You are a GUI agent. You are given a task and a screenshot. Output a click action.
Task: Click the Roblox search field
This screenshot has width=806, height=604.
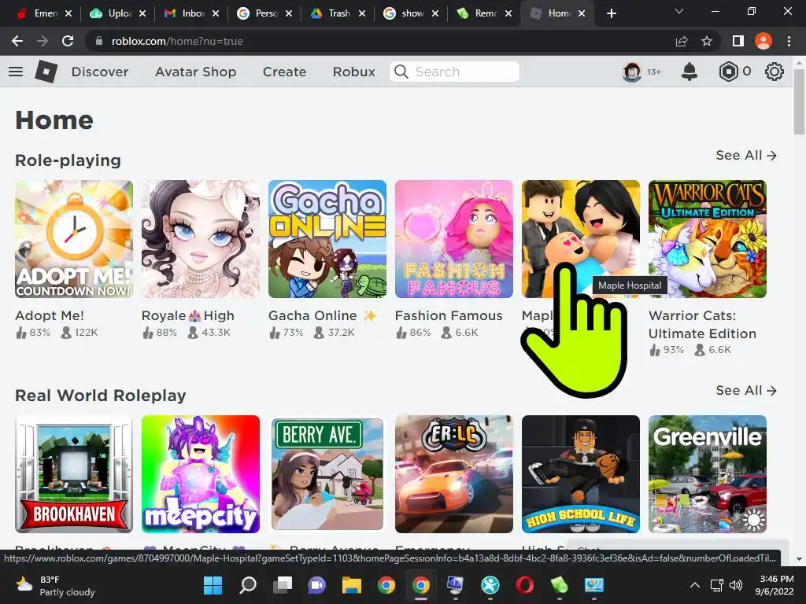[454, 72]
